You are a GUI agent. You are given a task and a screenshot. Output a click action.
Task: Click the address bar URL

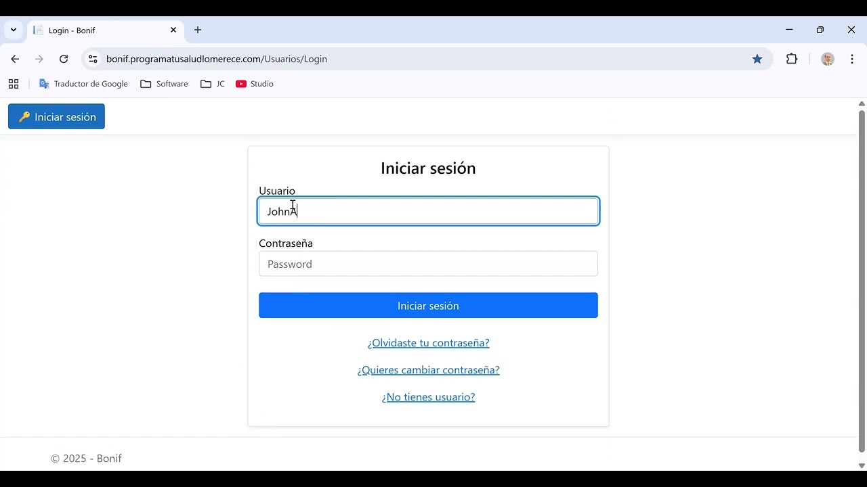coord(217,59)
